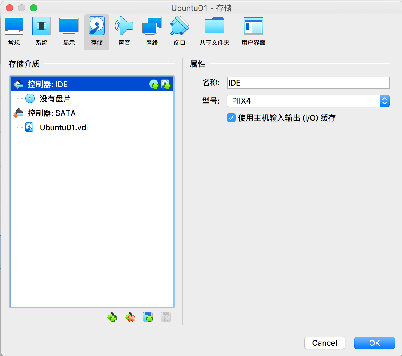Open the 端口 (Ports) tab
Image resolution: width=402 pixels, height=356 pixels.
[180, 32]
